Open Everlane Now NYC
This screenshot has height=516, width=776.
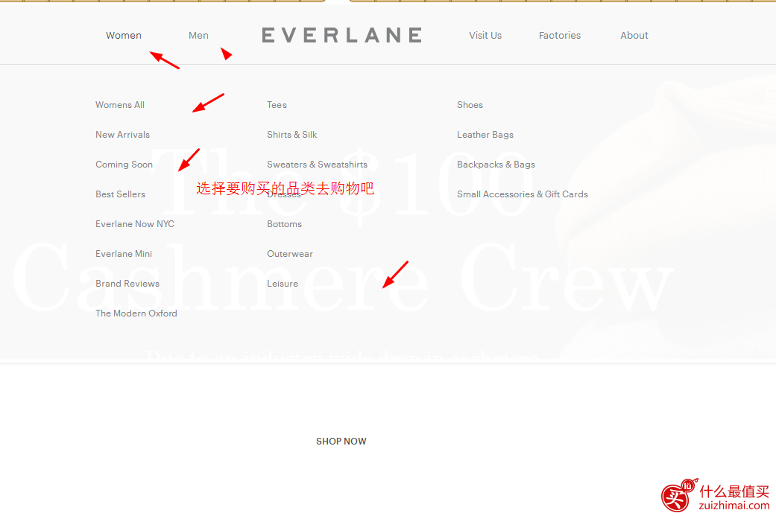135,224
